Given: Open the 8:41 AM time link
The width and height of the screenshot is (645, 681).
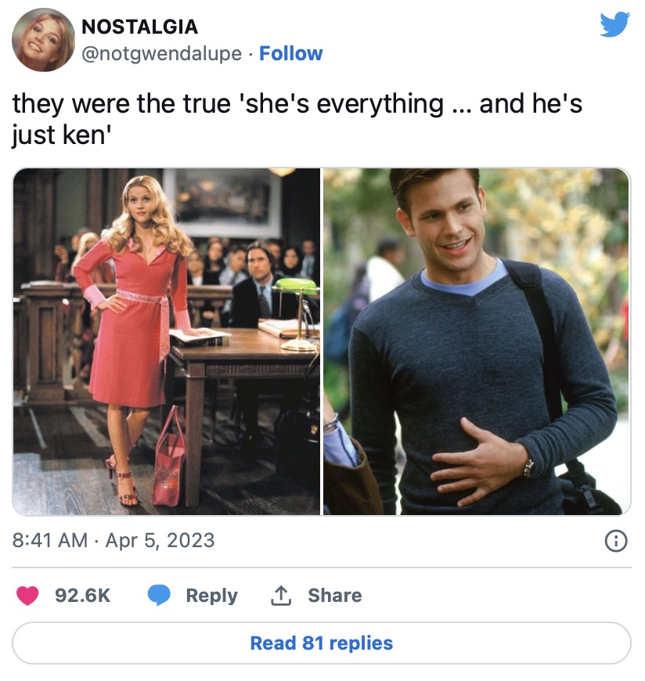Looking at the screenshot, I should point(50,541).
